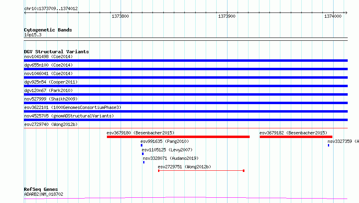The width and height of the screenshot is (359, 203).
Task: Click variant label nsv3328071 (Audano2019)
Action: [171, 158]
